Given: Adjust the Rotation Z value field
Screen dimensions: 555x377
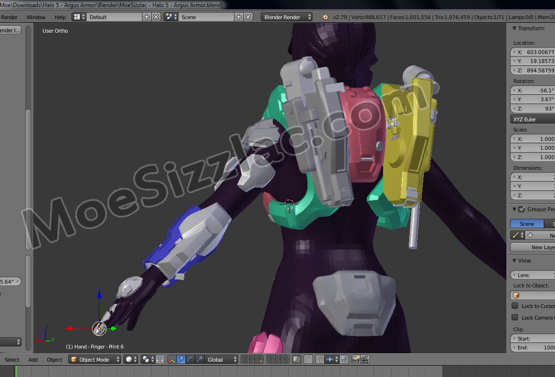Looking at the screenshot, I should (533, 109).
